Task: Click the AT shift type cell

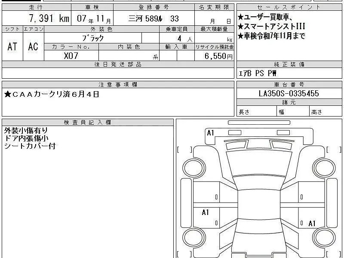Action: pyautogui.click(x=12, y=47)
